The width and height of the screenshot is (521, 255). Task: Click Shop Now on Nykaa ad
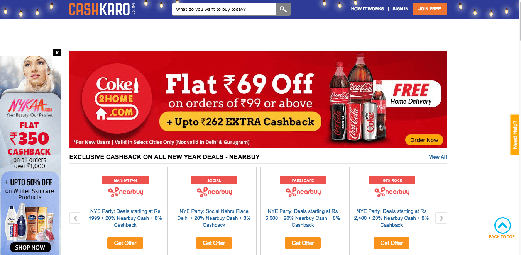coord(30,247)
